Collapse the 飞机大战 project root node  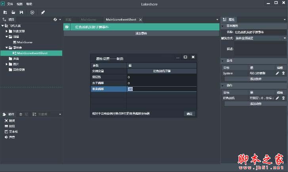(2, 26)
